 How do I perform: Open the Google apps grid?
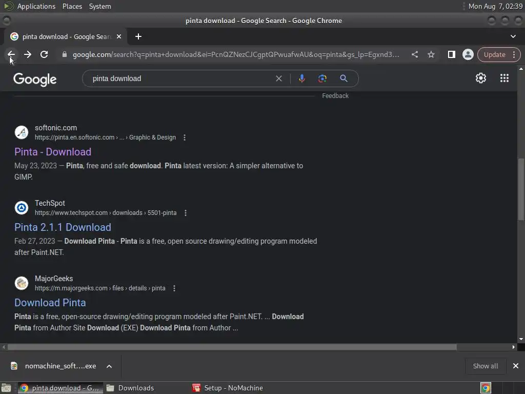pyautogui.click(x=504, y=78)
